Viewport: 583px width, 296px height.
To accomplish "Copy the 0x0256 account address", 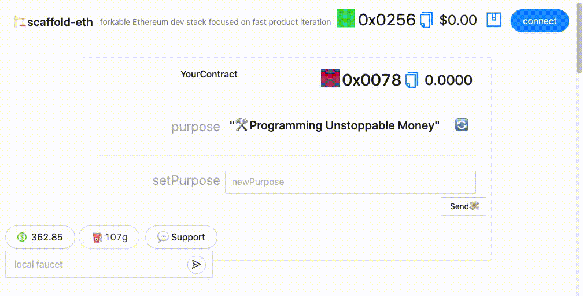I will point(426,20).
